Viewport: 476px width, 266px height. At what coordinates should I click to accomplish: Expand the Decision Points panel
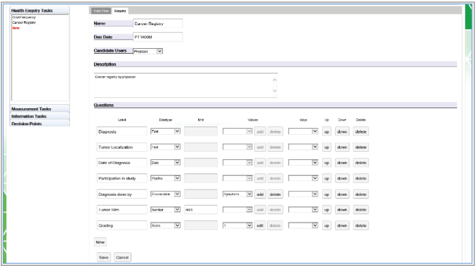[39, 123]
